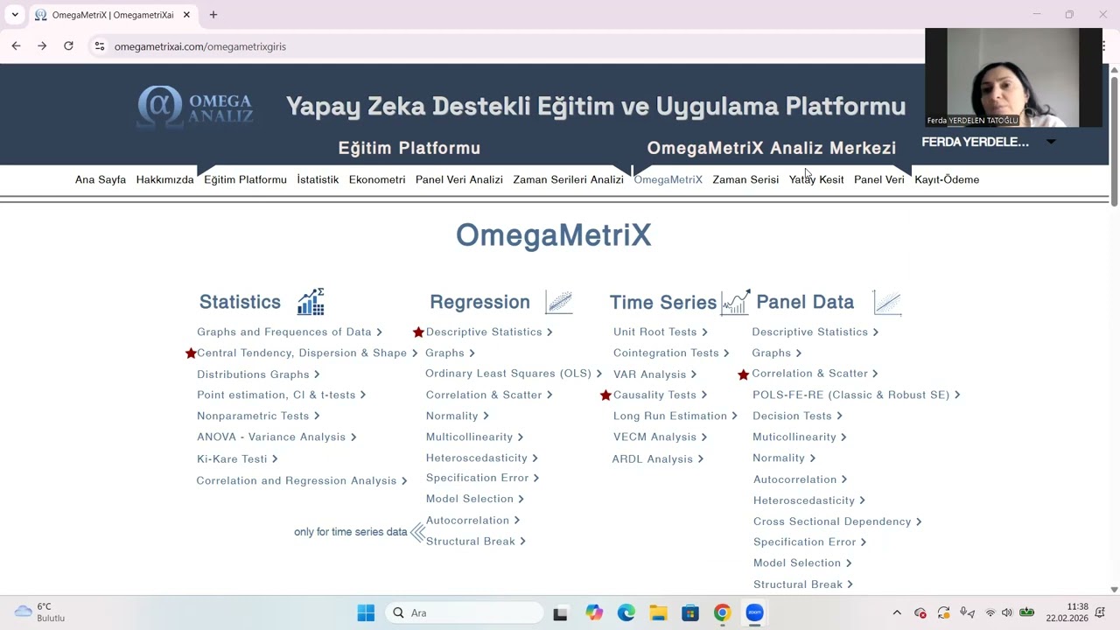1120x630 pixels.
Task: Select Yatay Kesit in the navigation
Action: [x=816, y=179]
